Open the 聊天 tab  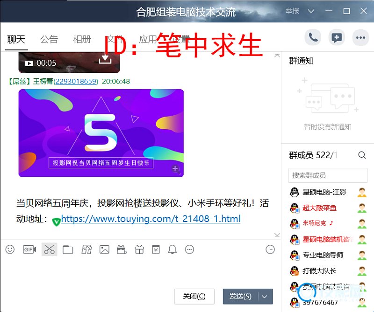(16, 39)
